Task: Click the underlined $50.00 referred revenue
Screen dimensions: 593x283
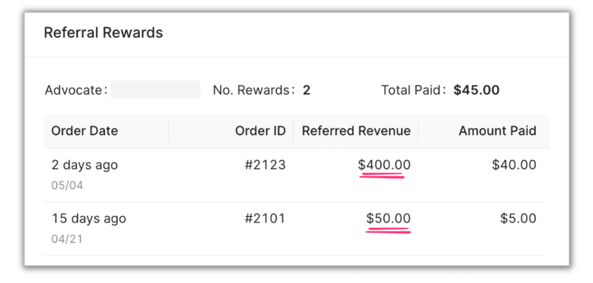Action: pyautogui.click(x=389, y=219)
